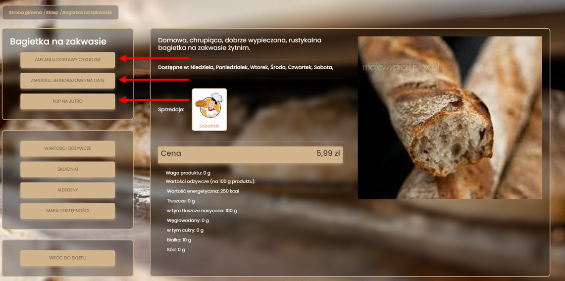Go to Sklep in the breadcrumb
This screenshot has height=281, width=565.
52,12
